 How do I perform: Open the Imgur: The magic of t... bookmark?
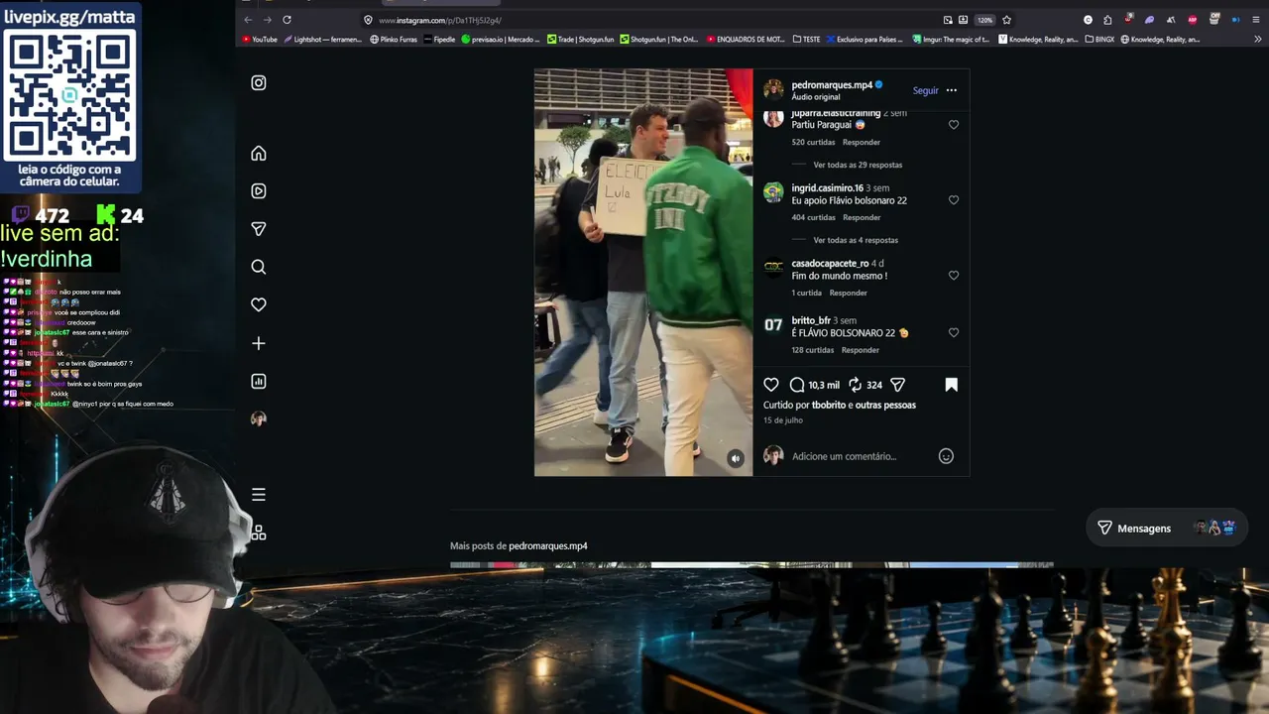point(950,40)
